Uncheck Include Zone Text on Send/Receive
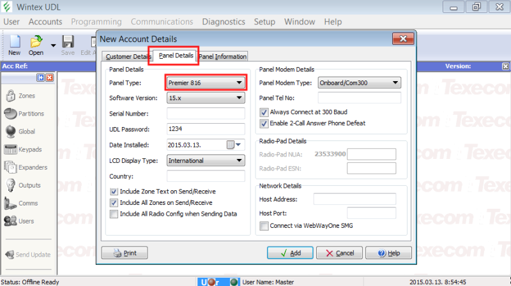The width and height of the screenshot is (511, 286). [x=114, y=192]
